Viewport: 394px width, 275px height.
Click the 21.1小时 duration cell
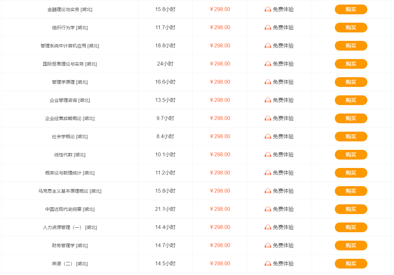[x=165, y=209]
